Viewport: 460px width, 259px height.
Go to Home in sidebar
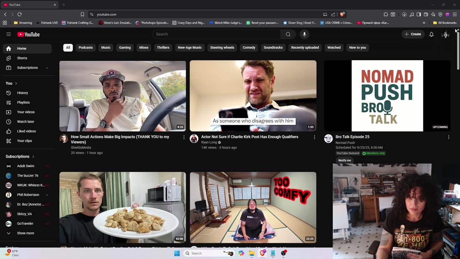click(x=27, y=48)
